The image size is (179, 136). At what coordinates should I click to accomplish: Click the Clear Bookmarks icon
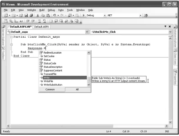tap(77, 21)
